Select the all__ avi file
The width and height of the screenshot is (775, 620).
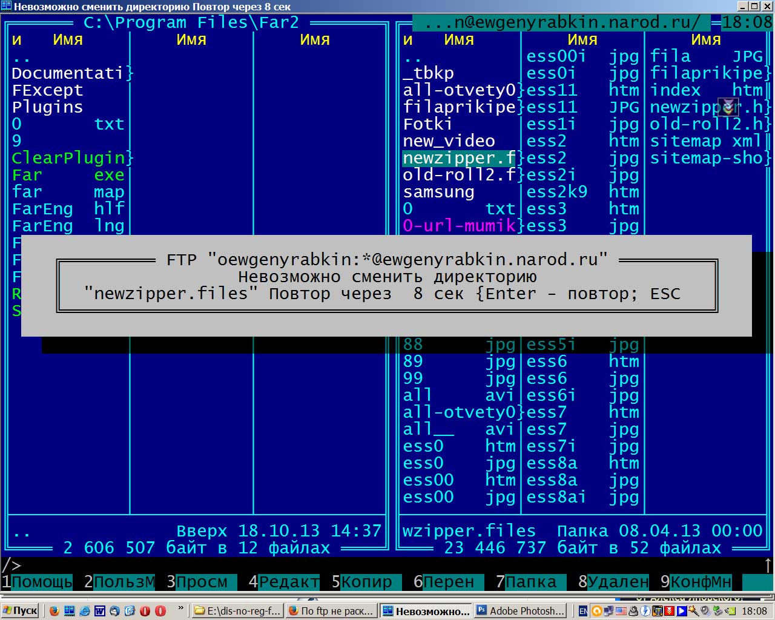(459, 429)
